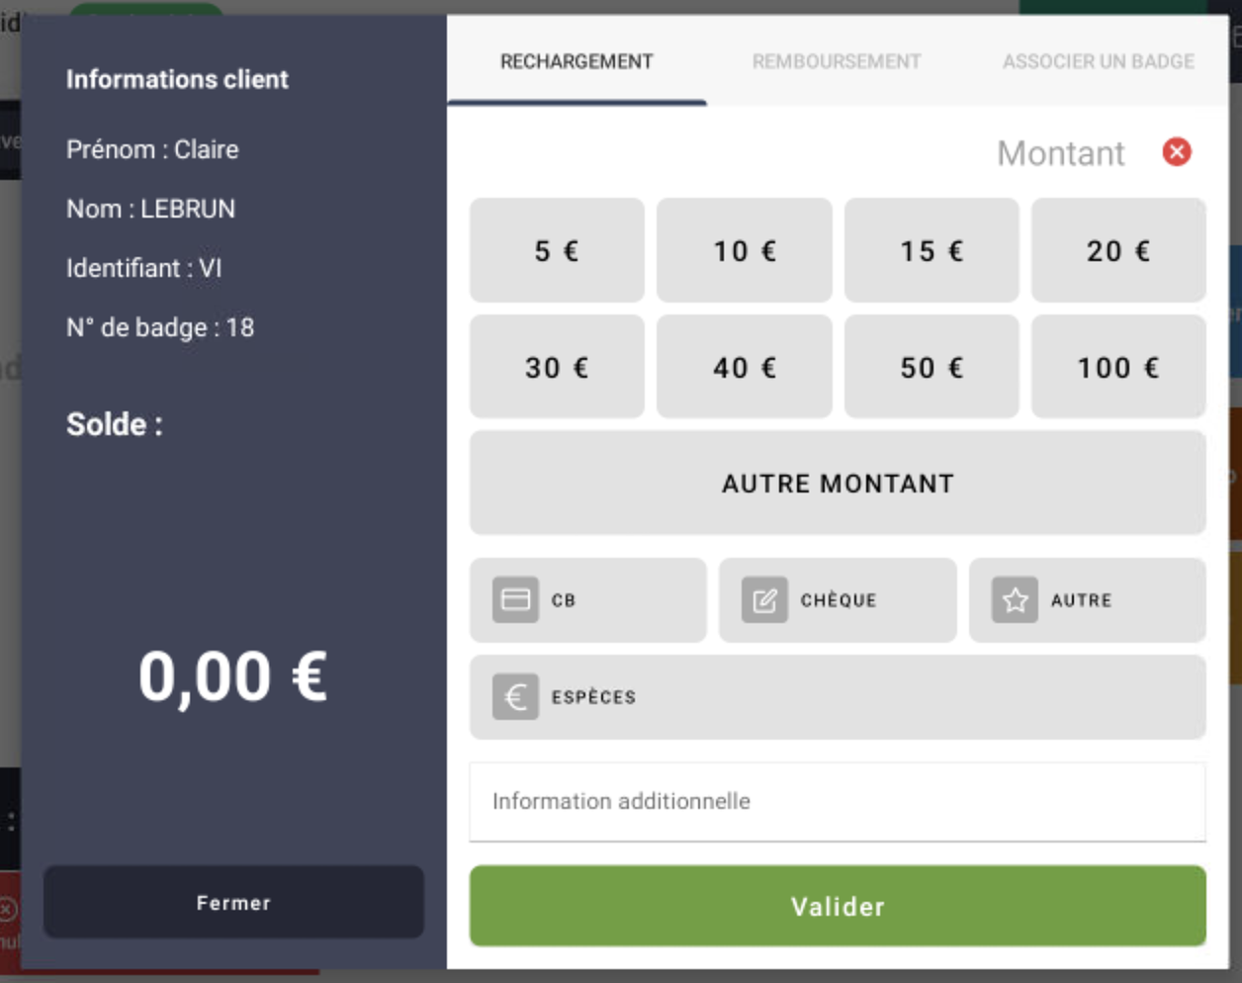Select the 40 € amount
This screenshot has height=983, width=1242.
tap(744, 367)
